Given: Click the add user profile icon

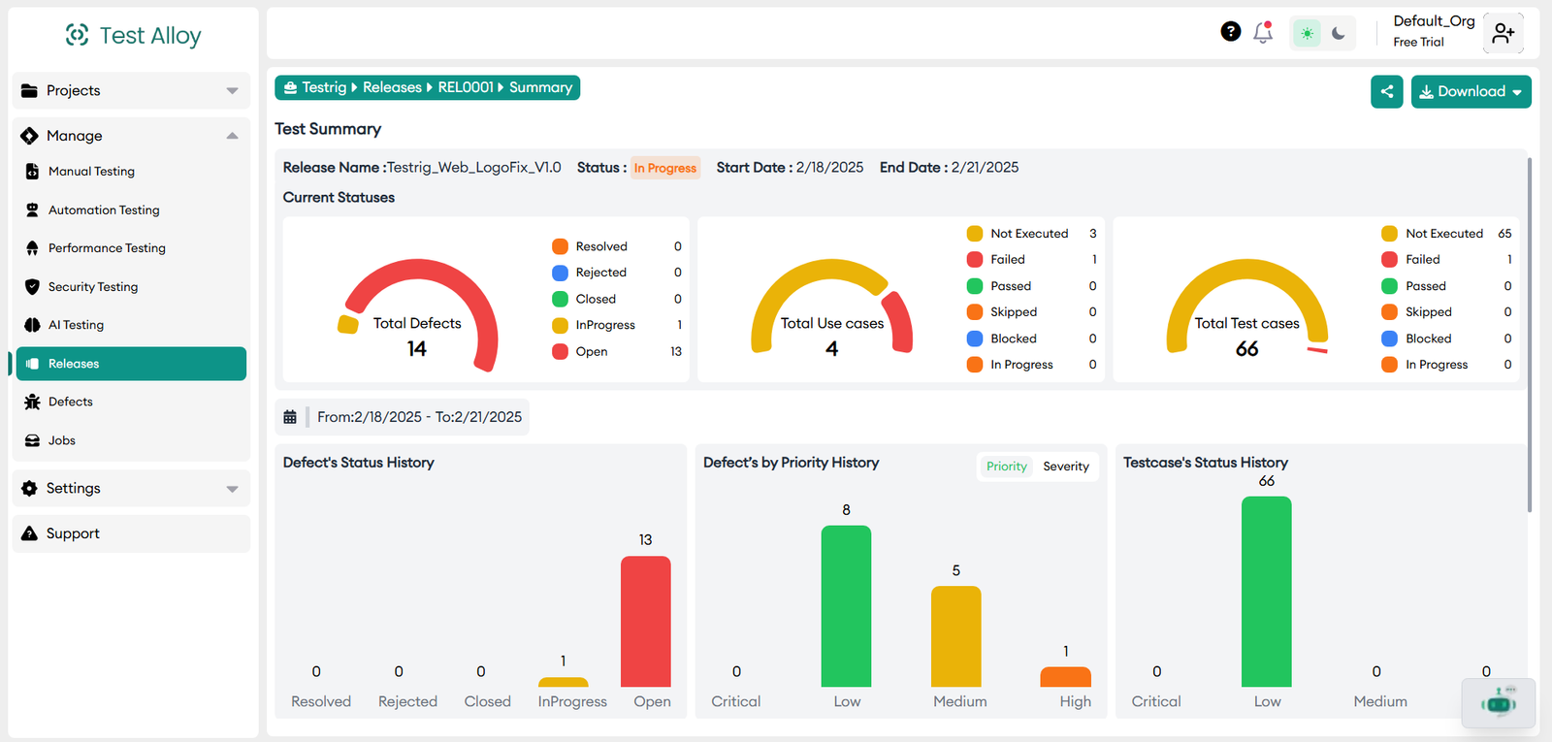Looking at the screenshot, I should pos(1503,33).
